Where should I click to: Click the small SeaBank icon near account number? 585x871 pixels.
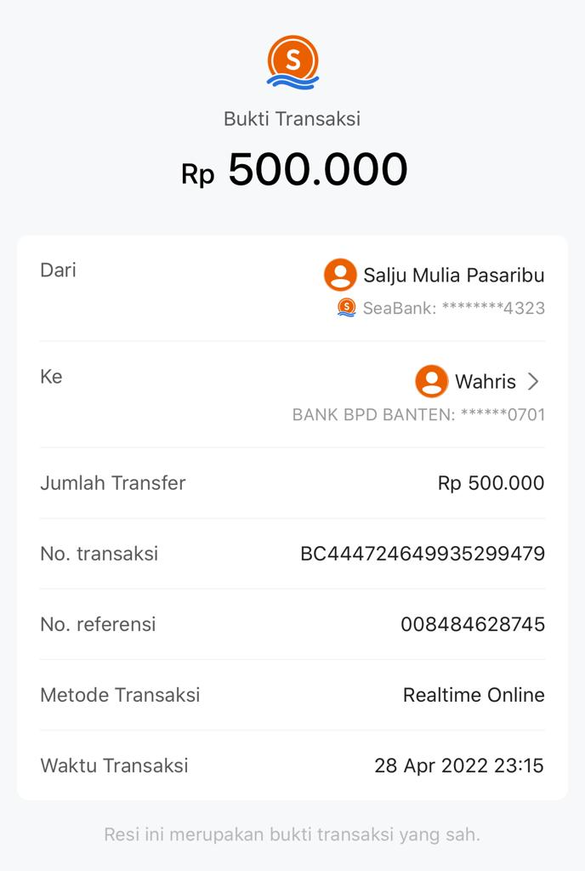point(346,308)
